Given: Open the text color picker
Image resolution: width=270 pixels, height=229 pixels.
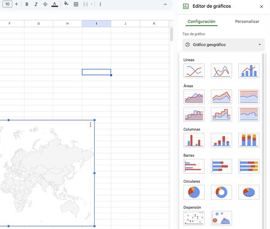Looking at the screenshot, I should pyautogui.click(x=55, y=4).
